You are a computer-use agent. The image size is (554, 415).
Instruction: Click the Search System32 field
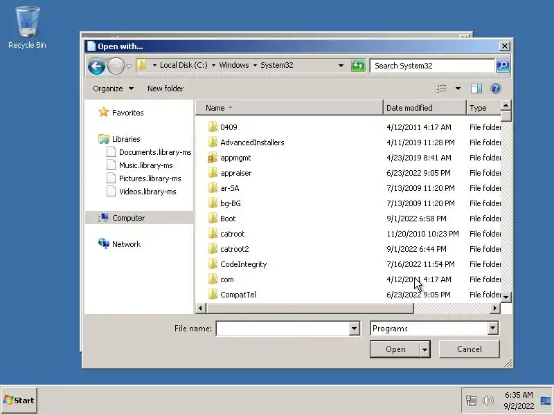[x=431, y=66]
